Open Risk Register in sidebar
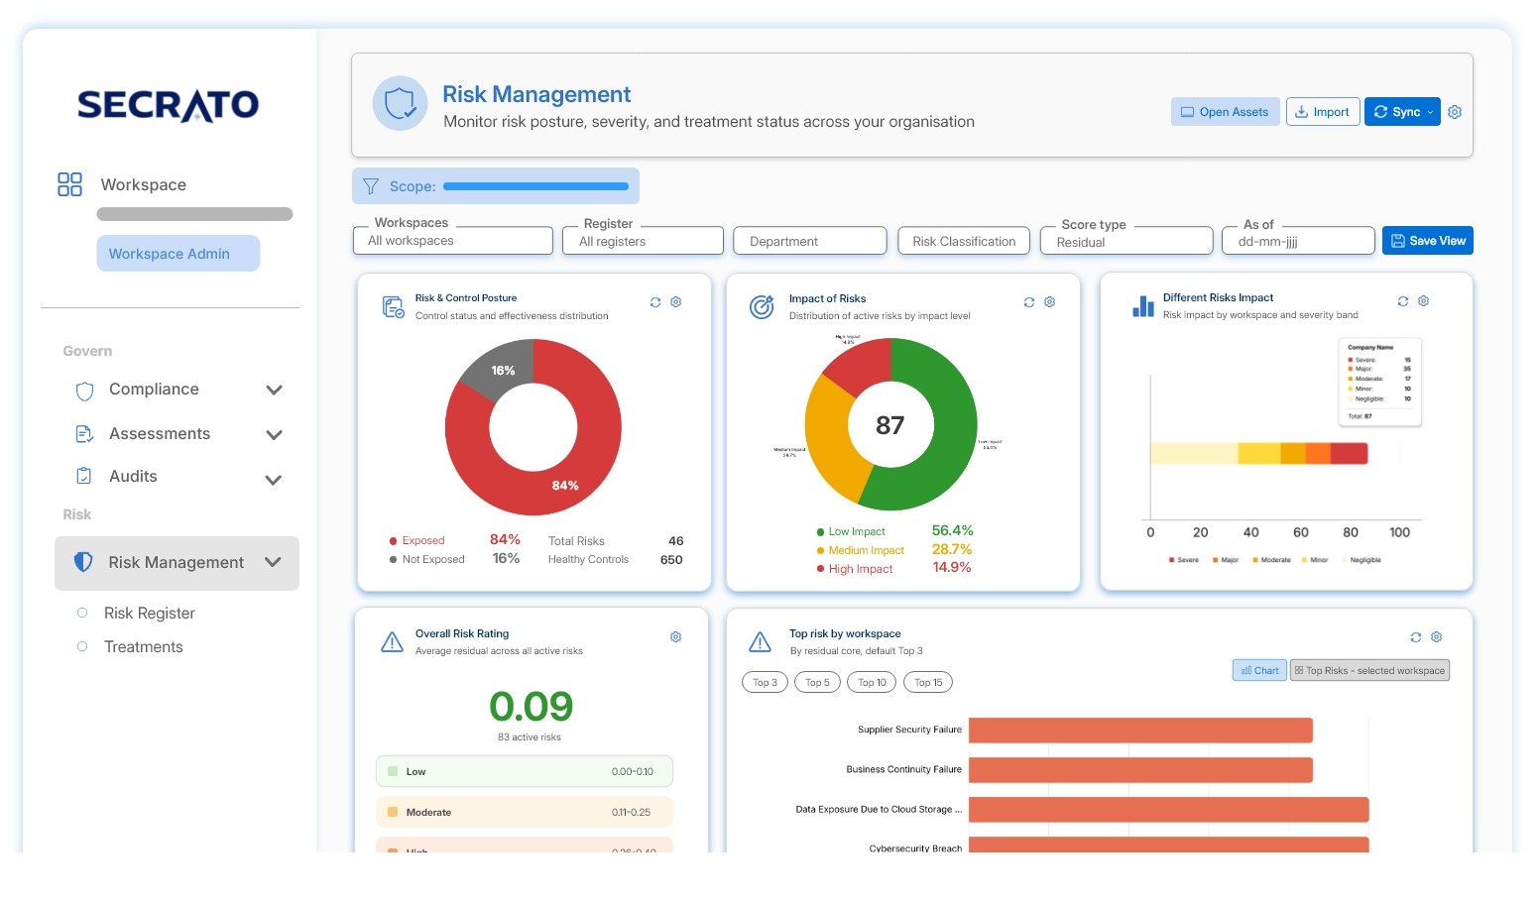Viewport: 1539px width, 902px height. (x=150, y=614)
